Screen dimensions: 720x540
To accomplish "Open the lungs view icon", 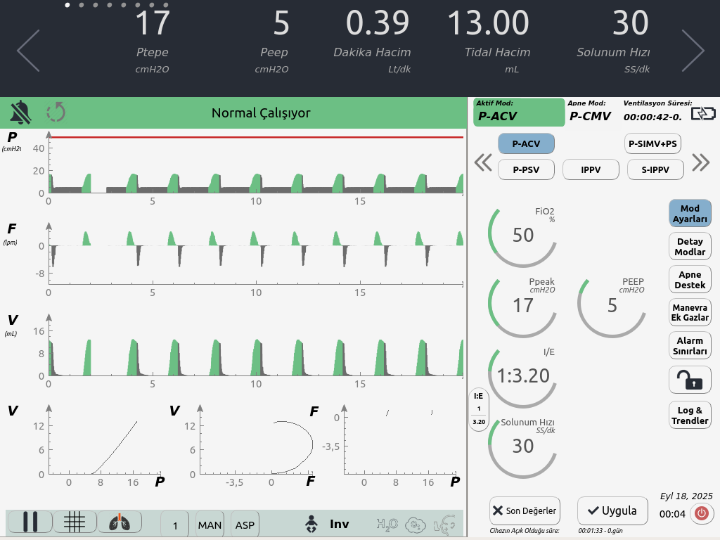I will [120, 522].
